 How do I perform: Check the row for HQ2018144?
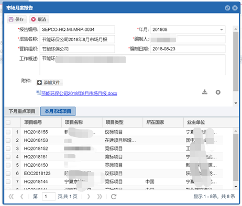8,181
